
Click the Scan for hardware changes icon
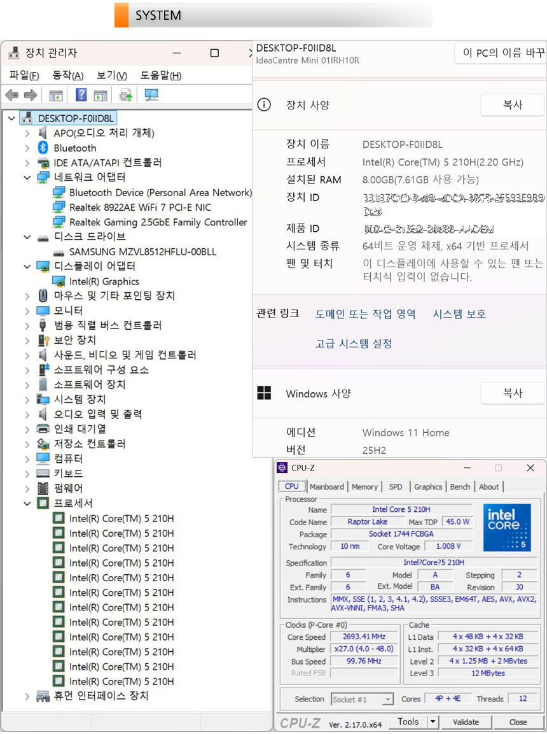(151, 95)
